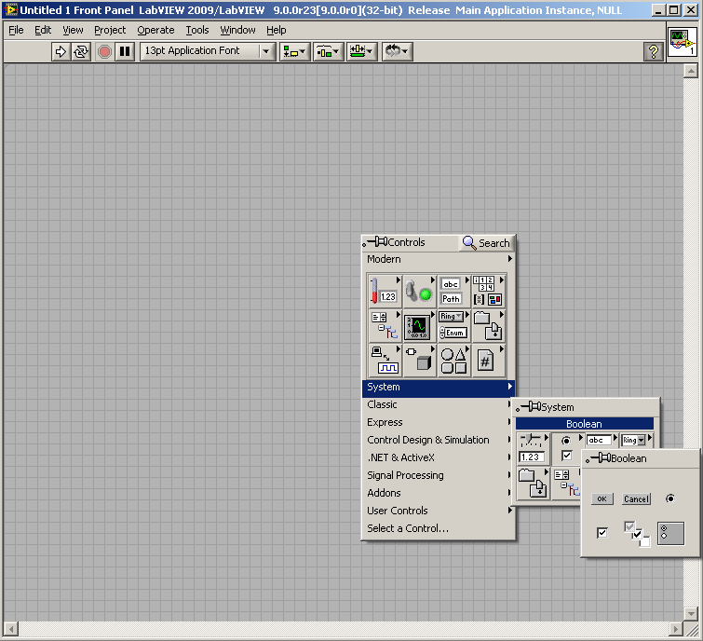Click the Run arrow button
The width and height of the screenshot is (703, 641).
pos(61,51)
